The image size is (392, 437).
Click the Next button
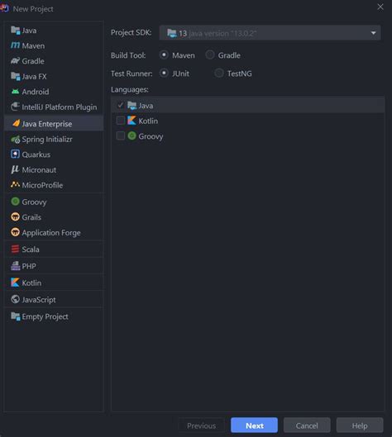click(x=254, y=425)
